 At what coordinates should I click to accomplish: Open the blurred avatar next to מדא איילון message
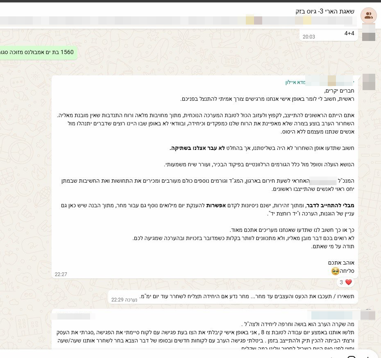(x=369, y=82)
